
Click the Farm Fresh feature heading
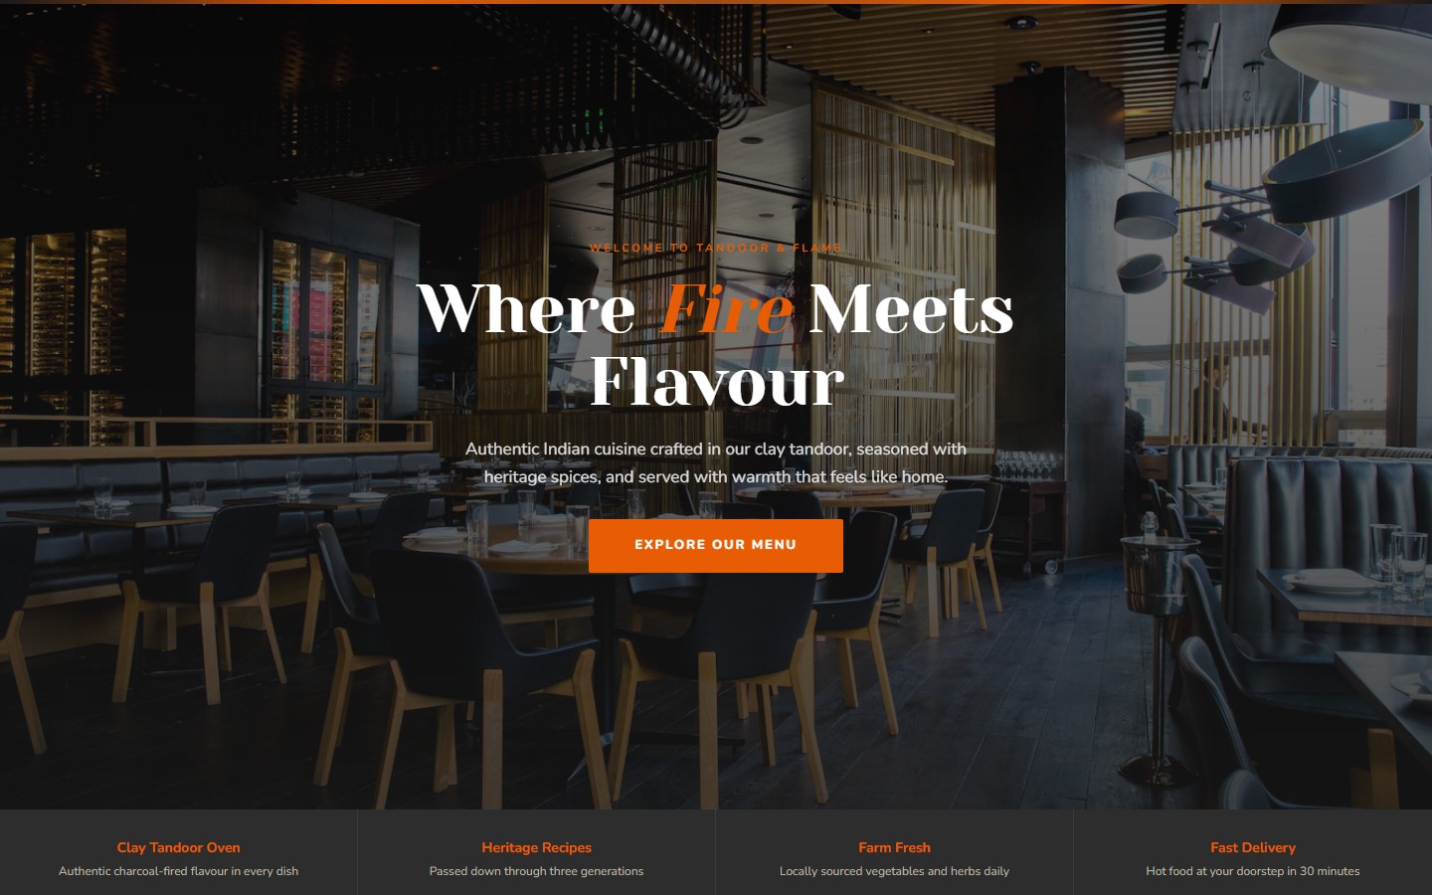point(894,847)
